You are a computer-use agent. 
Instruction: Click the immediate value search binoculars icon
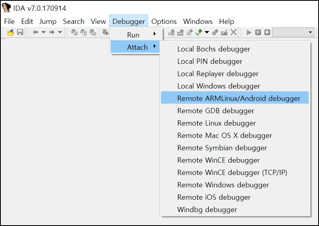pos(74,32)
